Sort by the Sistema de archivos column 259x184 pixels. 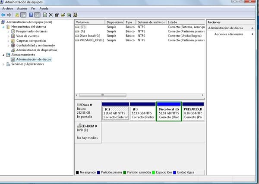[151, 22]
